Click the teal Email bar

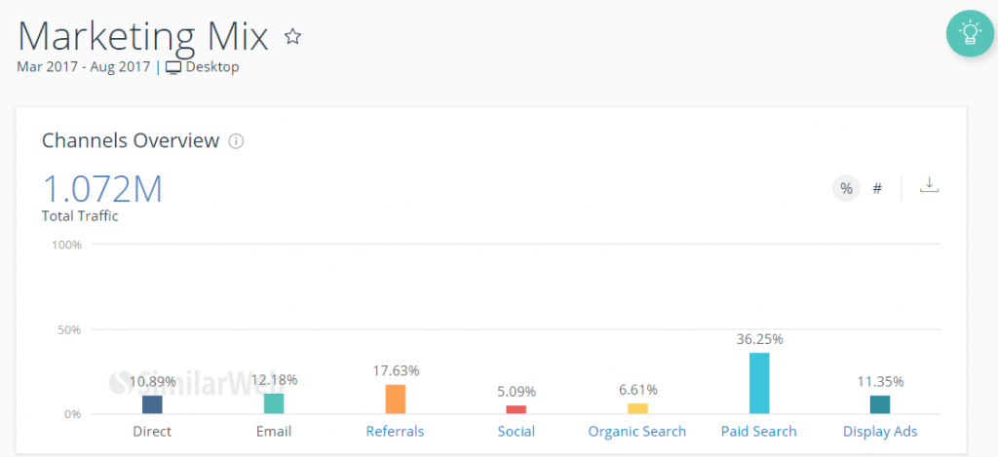pos(274,403)
